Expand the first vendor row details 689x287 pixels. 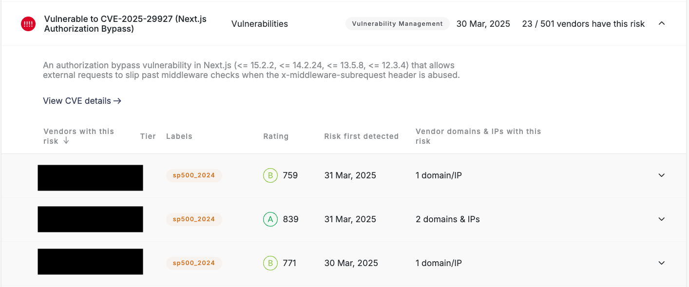(x=661, y=175)
